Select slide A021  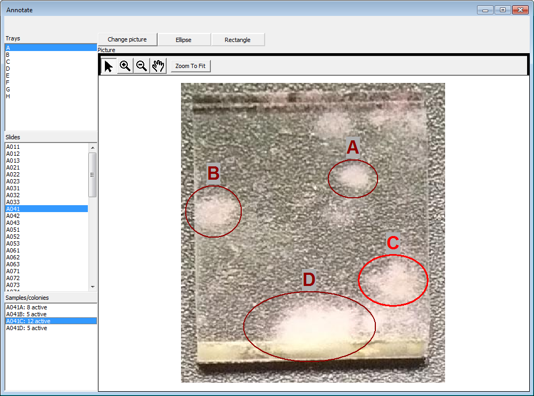[x=47, y=167]
